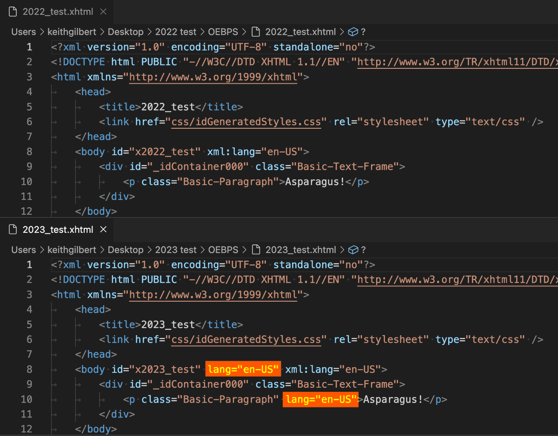The image size is (558, 436).
Task: Open OEBPS breadcrumb in bottom editor
Action: pos(223,250)
